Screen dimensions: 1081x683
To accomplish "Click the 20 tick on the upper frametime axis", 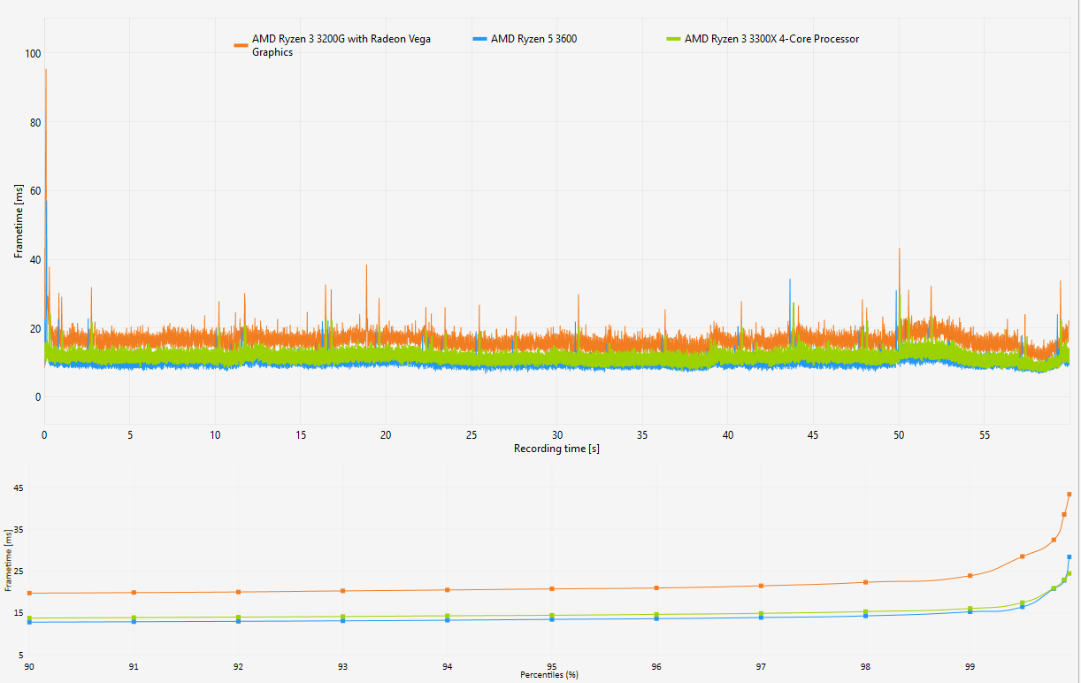I will coord(35,328).
